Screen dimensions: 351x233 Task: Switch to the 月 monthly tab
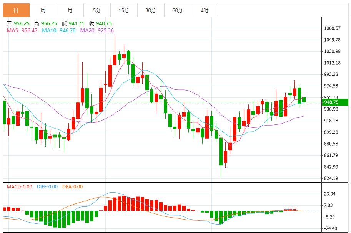pyautogui.click(x=70, y=10)
